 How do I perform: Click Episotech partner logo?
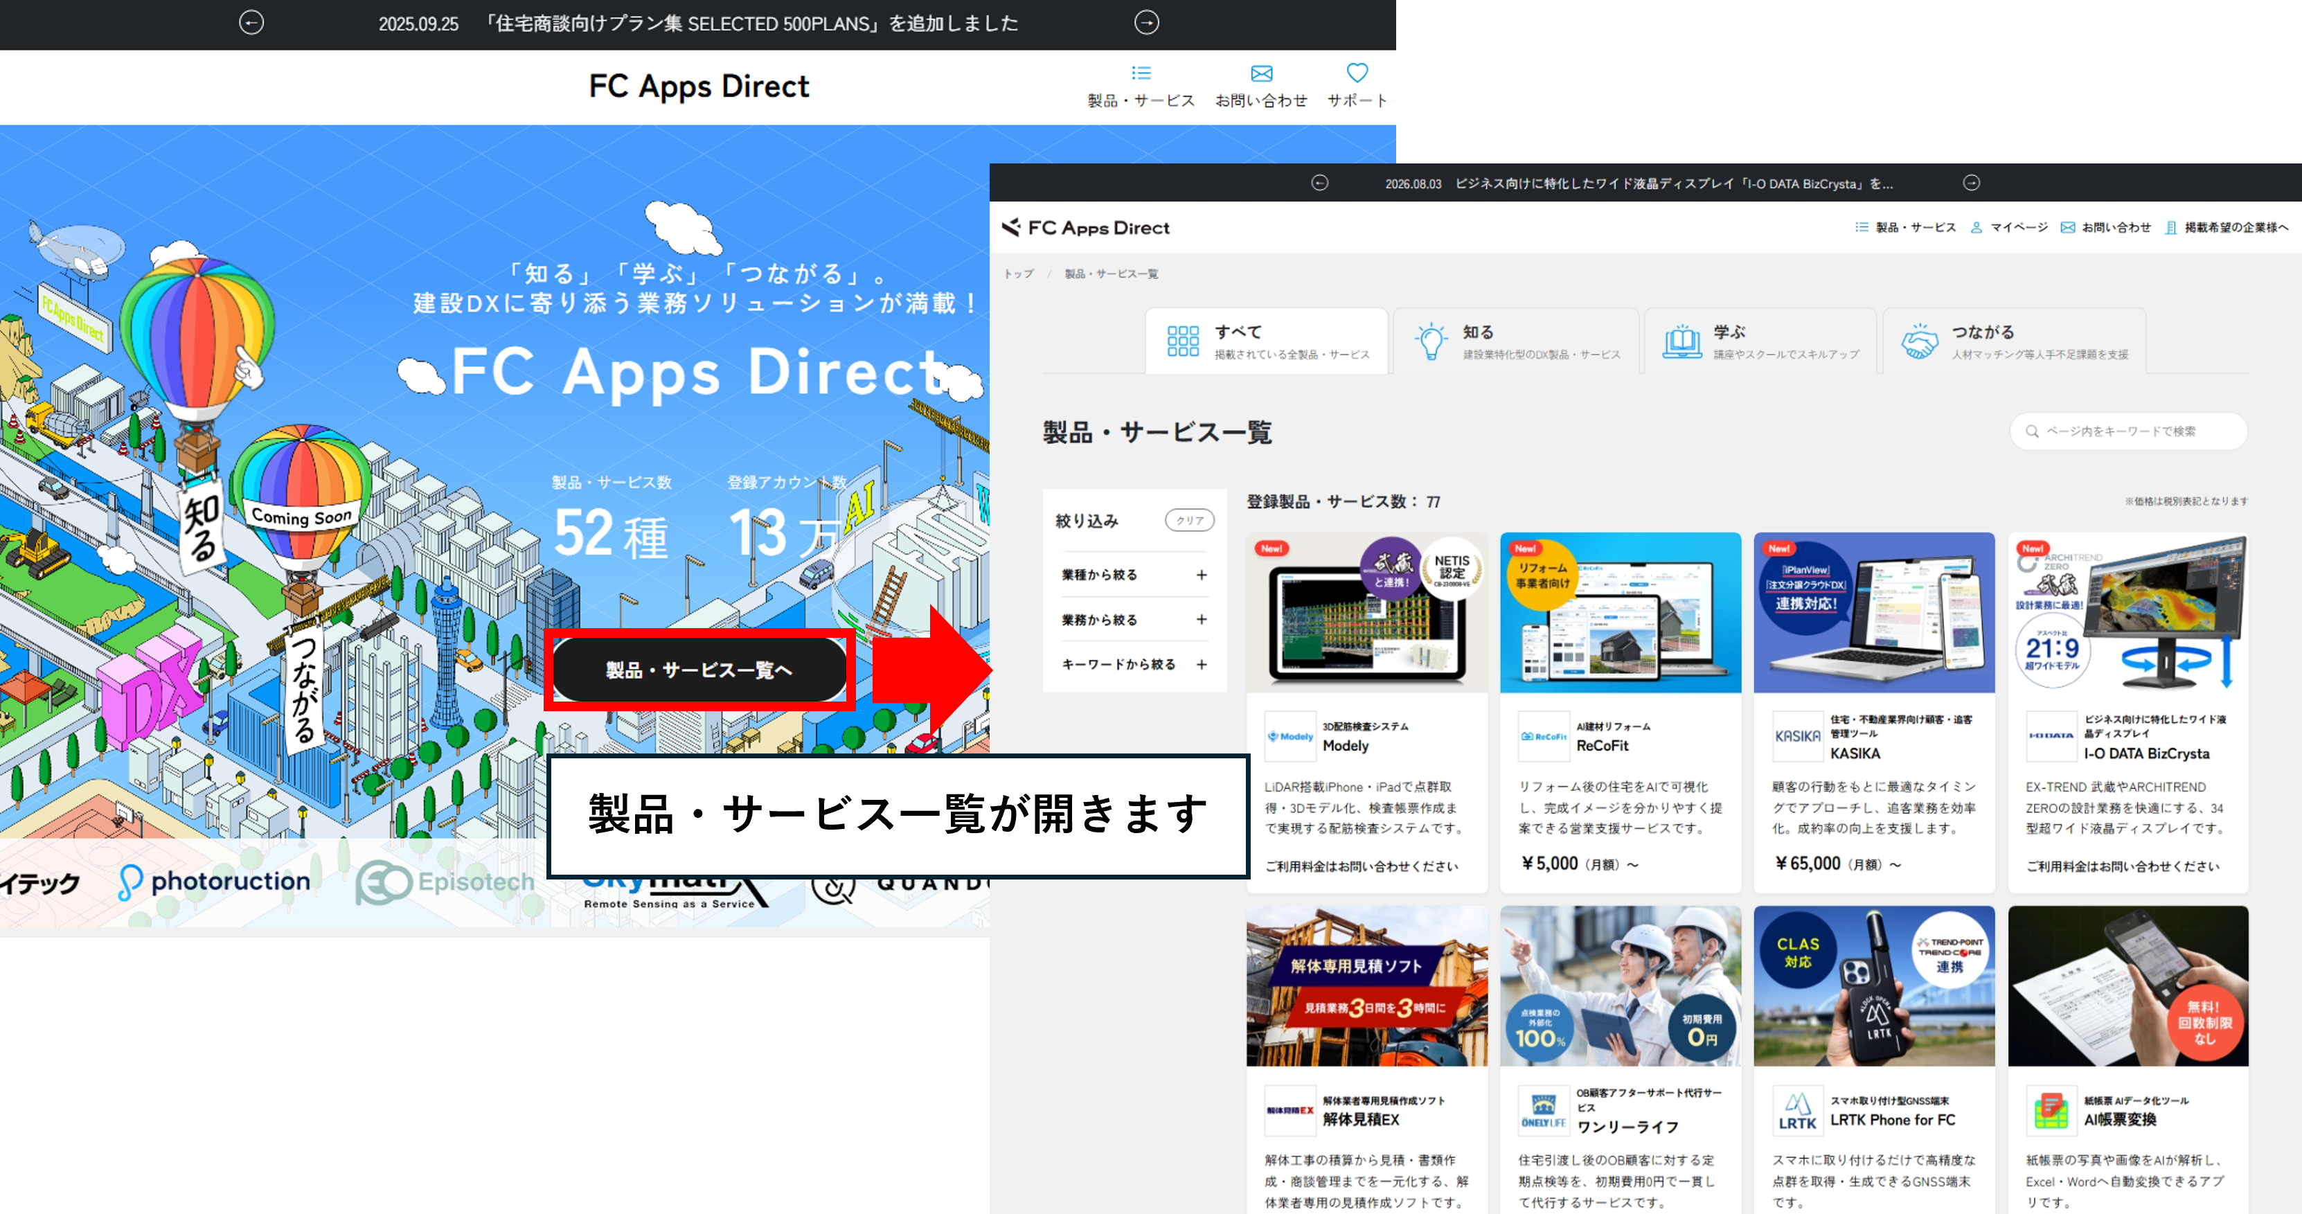point(445,882)
